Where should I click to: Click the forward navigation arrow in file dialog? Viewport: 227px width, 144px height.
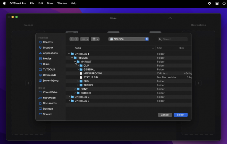76,39
